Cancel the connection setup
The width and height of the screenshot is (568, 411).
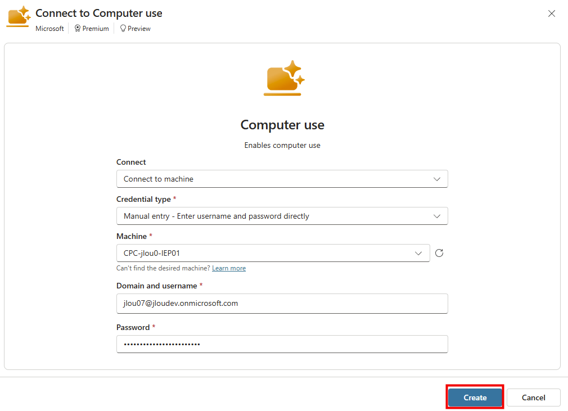click(533, 398)
